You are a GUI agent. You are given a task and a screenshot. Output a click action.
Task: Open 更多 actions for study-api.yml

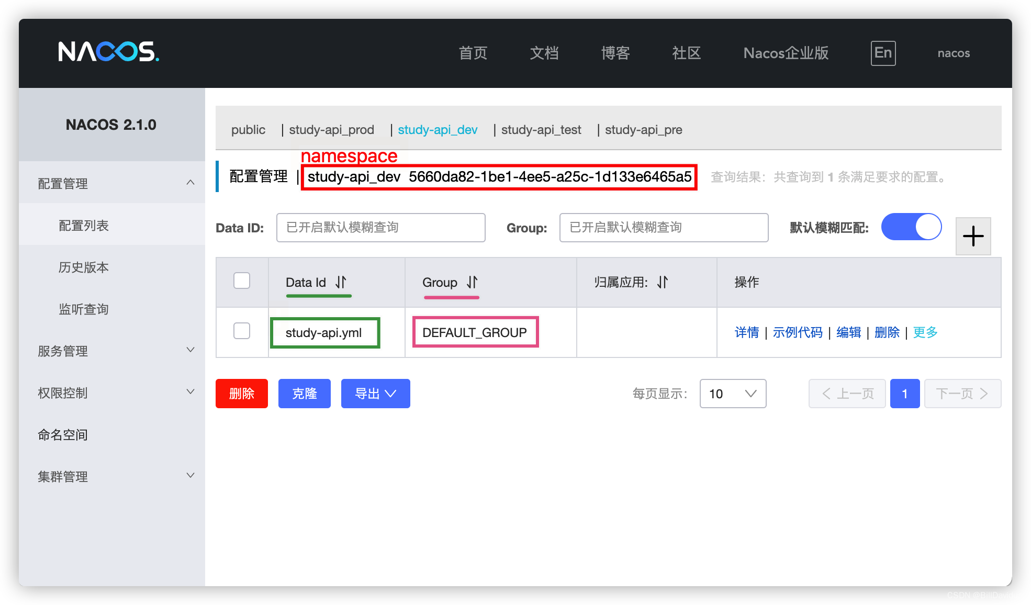(925, 332)
